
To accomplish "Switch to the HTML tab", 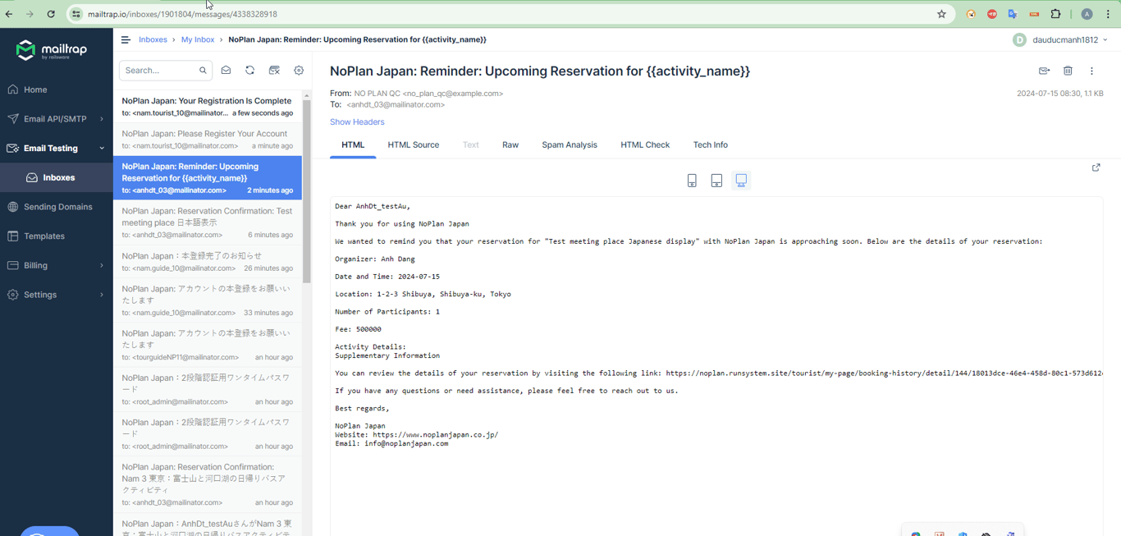I will point(353,145).
